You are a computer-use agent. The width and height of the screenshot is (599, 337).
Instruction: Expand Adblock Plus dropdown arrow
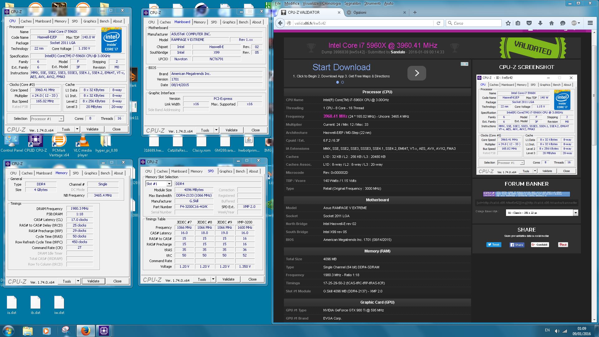click(579, 23)
